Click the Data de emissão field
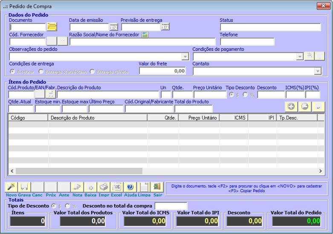This screenshot has height=234, width=333. (x=90, y=27)
